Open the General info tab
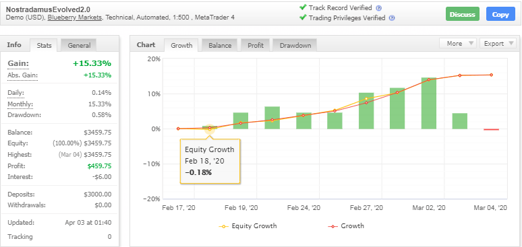 [79, 46]
